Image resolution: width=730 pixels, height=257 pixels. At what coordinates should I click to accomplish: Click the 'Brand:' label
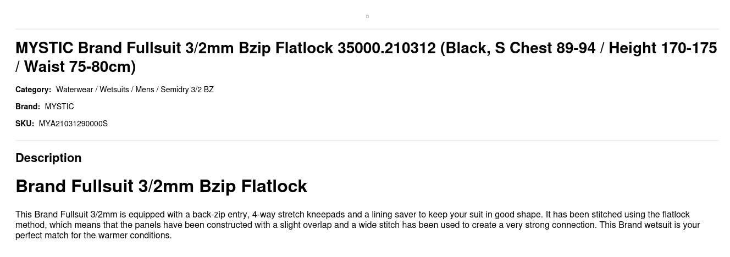27,107
